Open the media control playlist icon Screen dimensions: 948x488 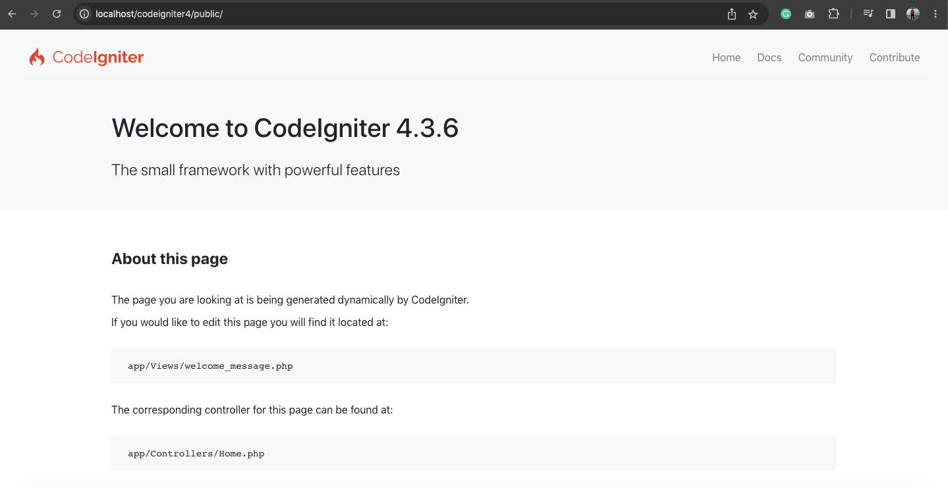coord(868,14)
